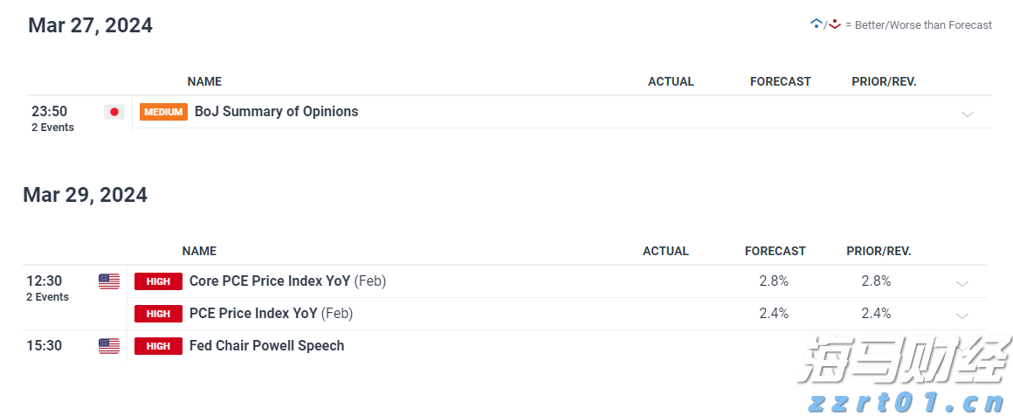Open the Fed Chair Powell Speech event
Image resolution: width=1013 pixels, height=416 pixels.
tap(266, 346)
